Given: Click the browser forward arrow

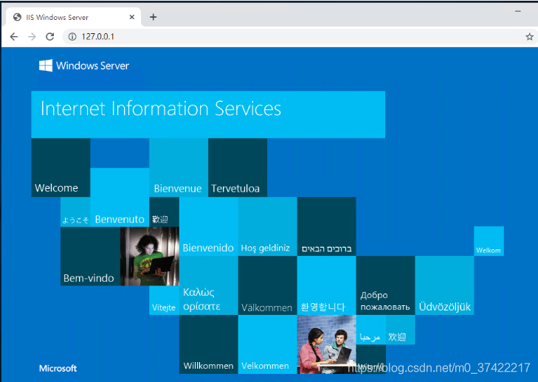Looking at the screenshot, I should coord(32,37).
